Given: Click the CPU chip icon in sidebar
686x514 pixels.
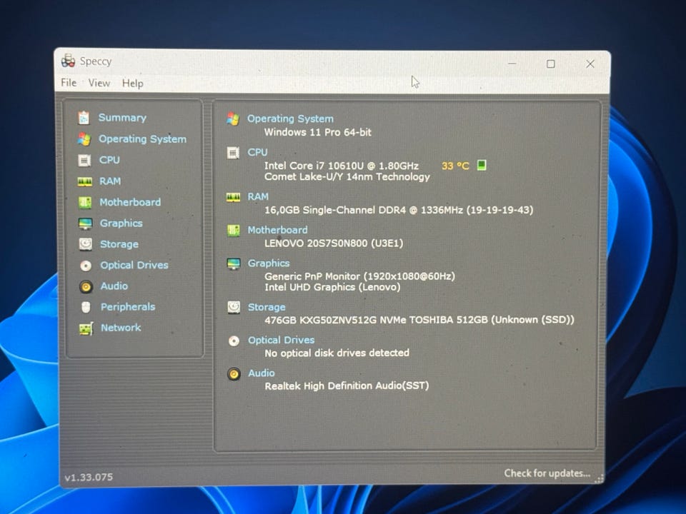Looking at the screenshot, I should [x=84, y=161].
